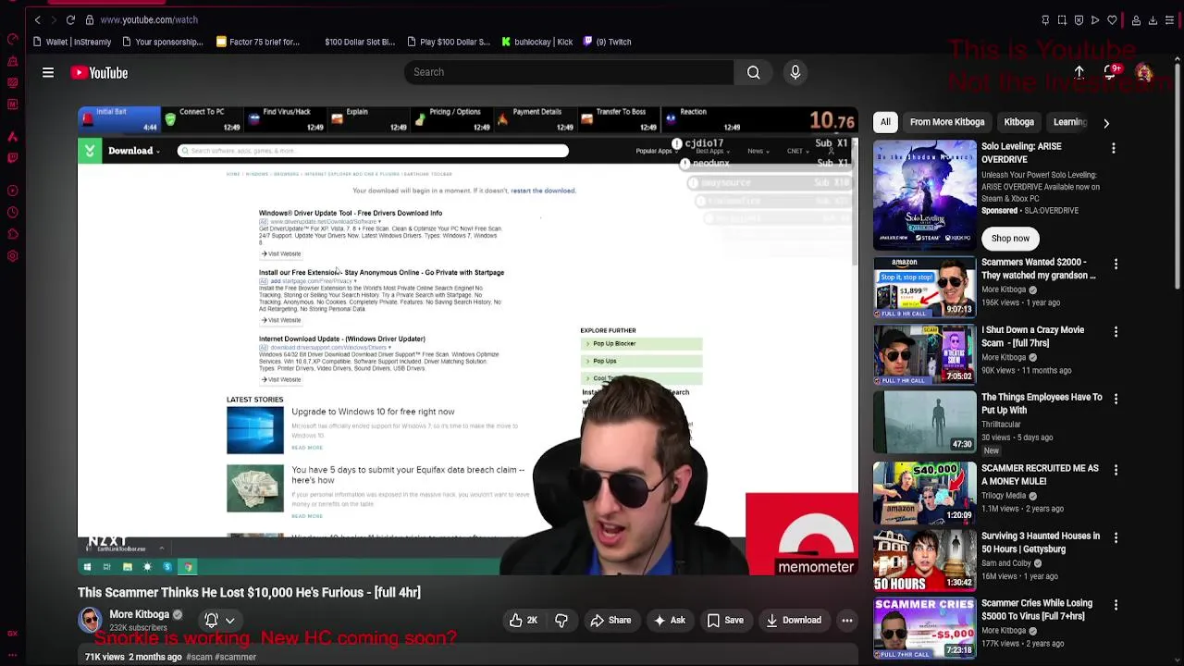The image size is (1184, 666).
Task: Run the search with the magnifier button
Action: tap(754, 72)
